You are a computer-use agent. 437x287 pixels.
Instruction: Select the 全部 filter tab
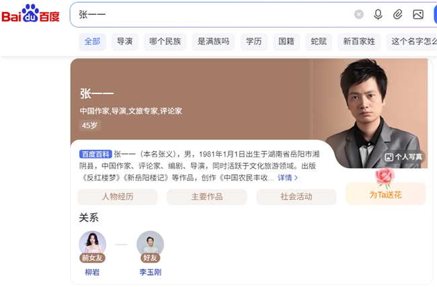pos(92,42)
